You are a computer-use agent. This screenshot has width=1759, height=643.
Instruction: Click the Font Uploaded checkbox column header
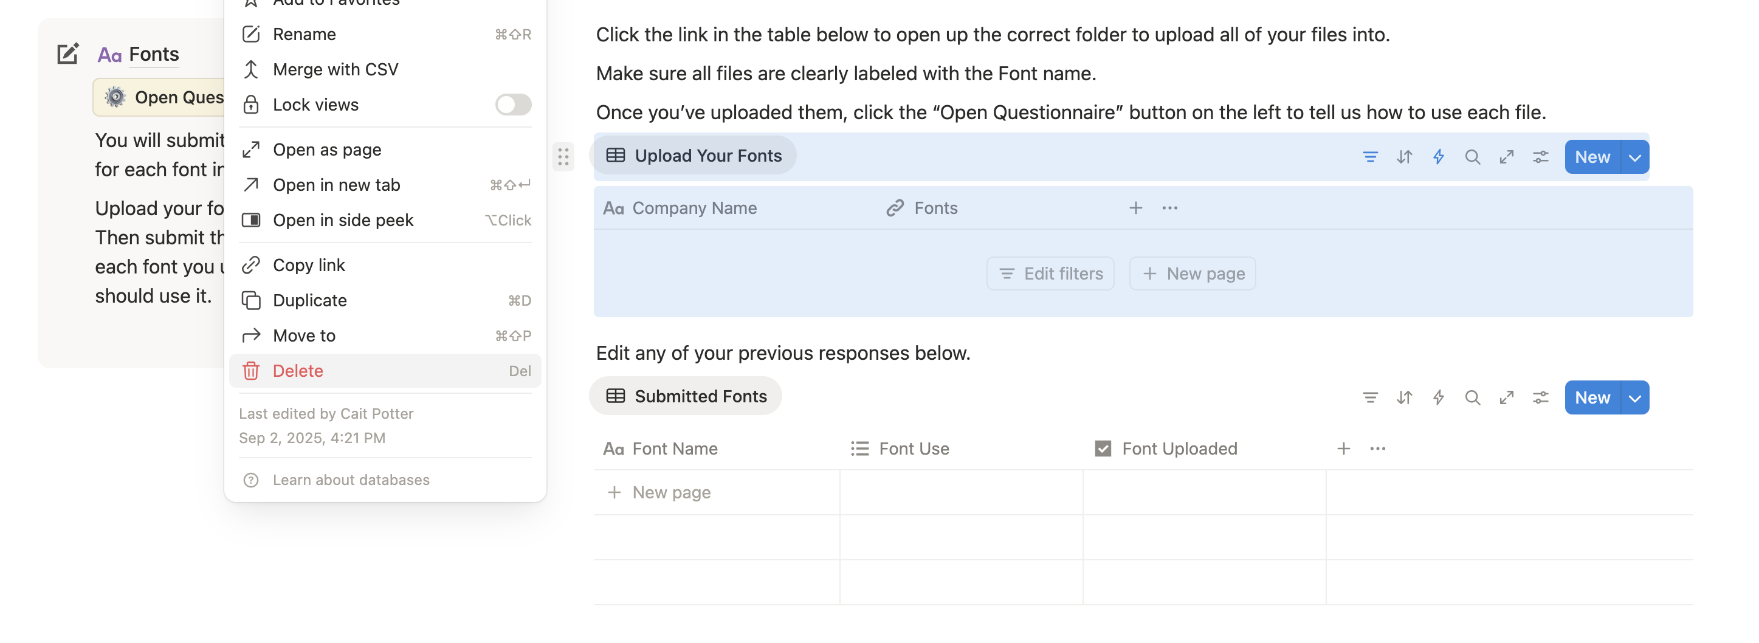tap(1179, 449)
